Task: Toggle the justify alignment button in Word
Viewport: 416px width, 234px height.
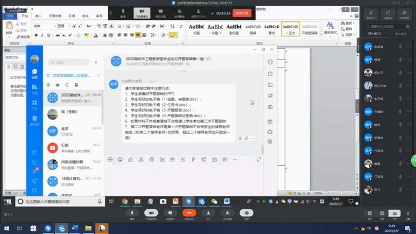Action: click(x=138, y=35)
